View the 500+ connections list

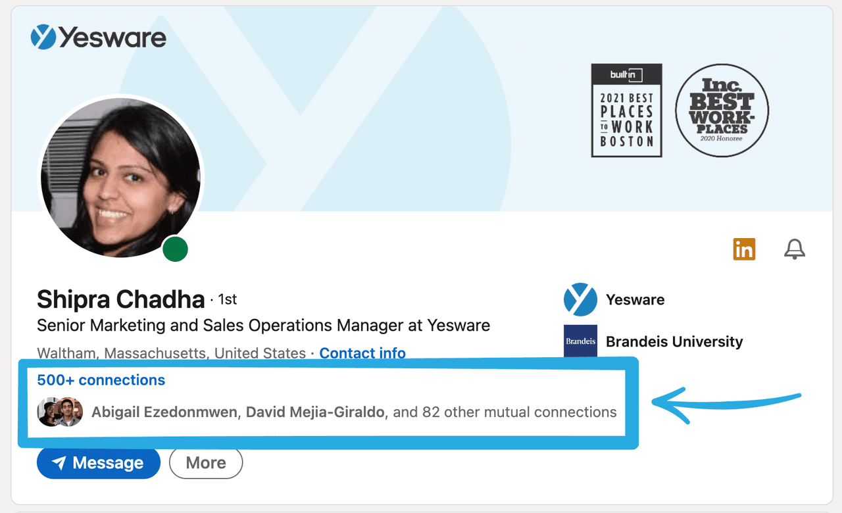[101, 380]
